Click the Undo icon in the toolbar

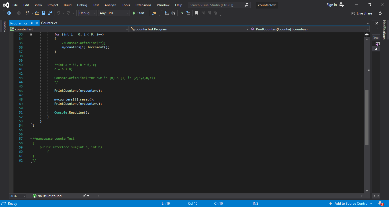point(59,13)
